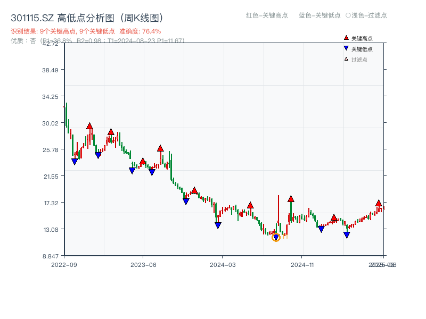The width and height of the screenshot is (426, 319).
Task: Select the orange circled low point marker
Action: pos(277,238)
